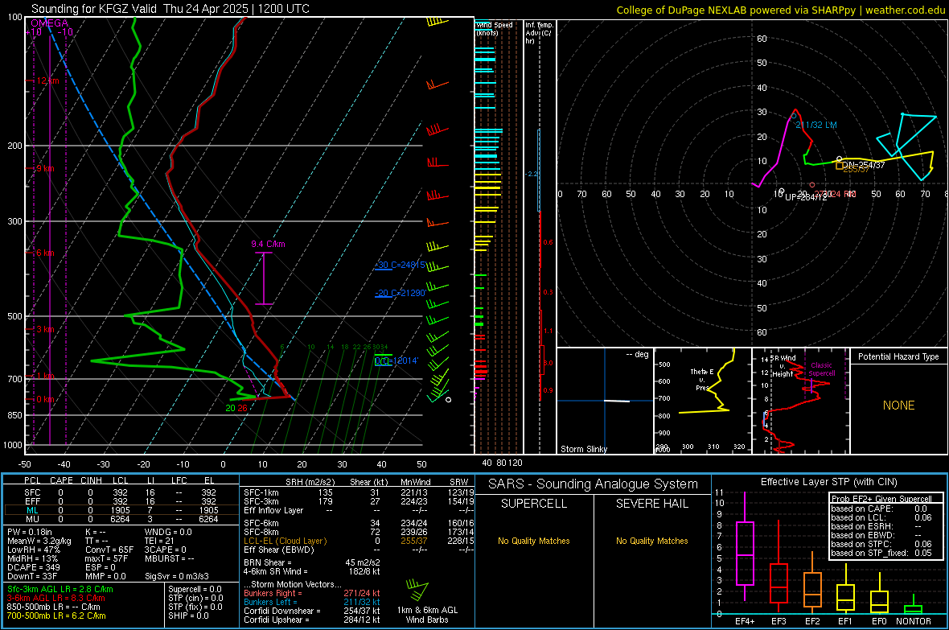Image resolution: width=949 pixels, height=630 pixels.
Task: Click the Sfc-3km AGL LR value
Action: [x=60, y=589]
